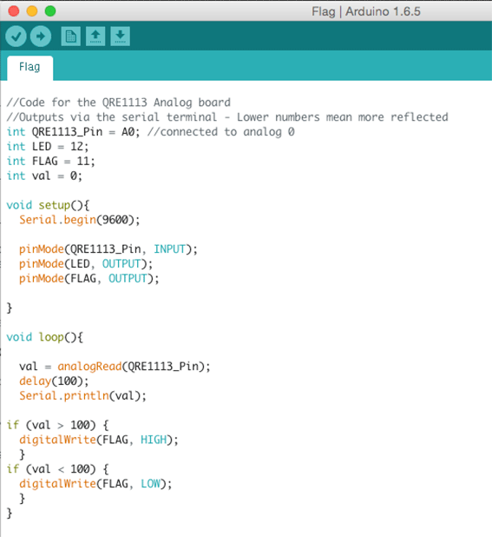Viewport: 492px width, 537px height.
Task: Click the '//connected to analog 0' comment
Action: point(221,132)
